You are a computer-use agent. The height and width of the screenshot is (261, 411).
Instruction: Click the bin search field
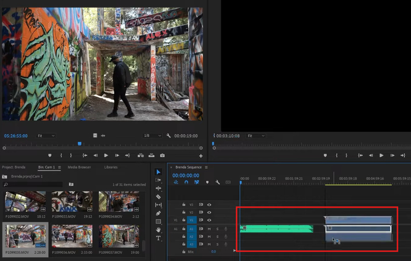[x=33, y=184]
